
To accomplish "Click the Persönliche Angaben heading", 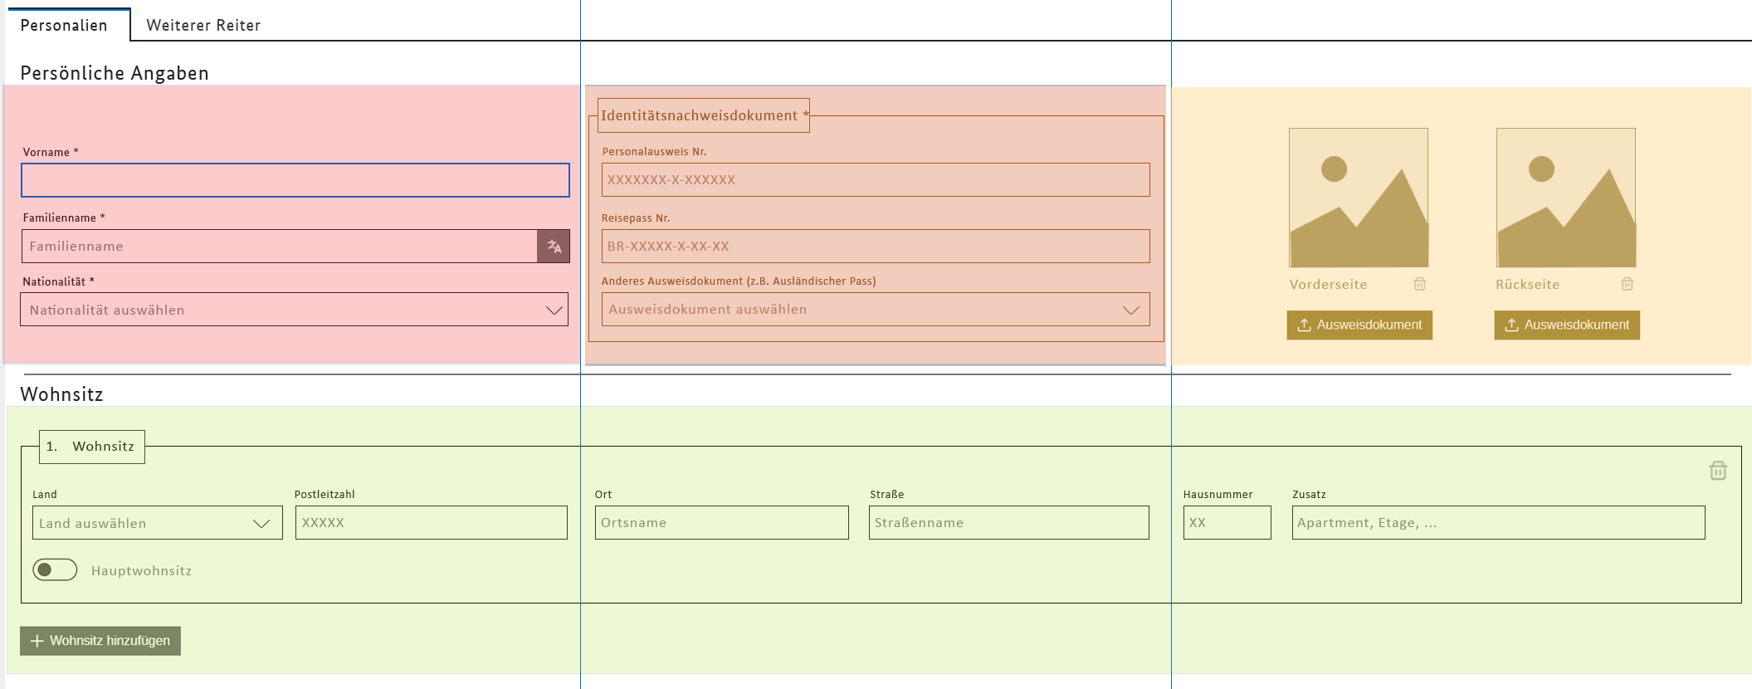I will coord(115,73).
